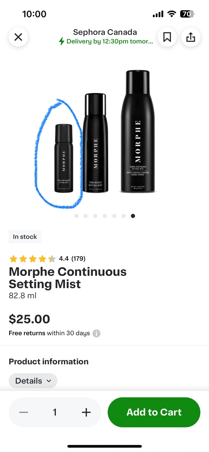Switch to the fourth image dot
The image size is (209, 452).
pos(104,216)
